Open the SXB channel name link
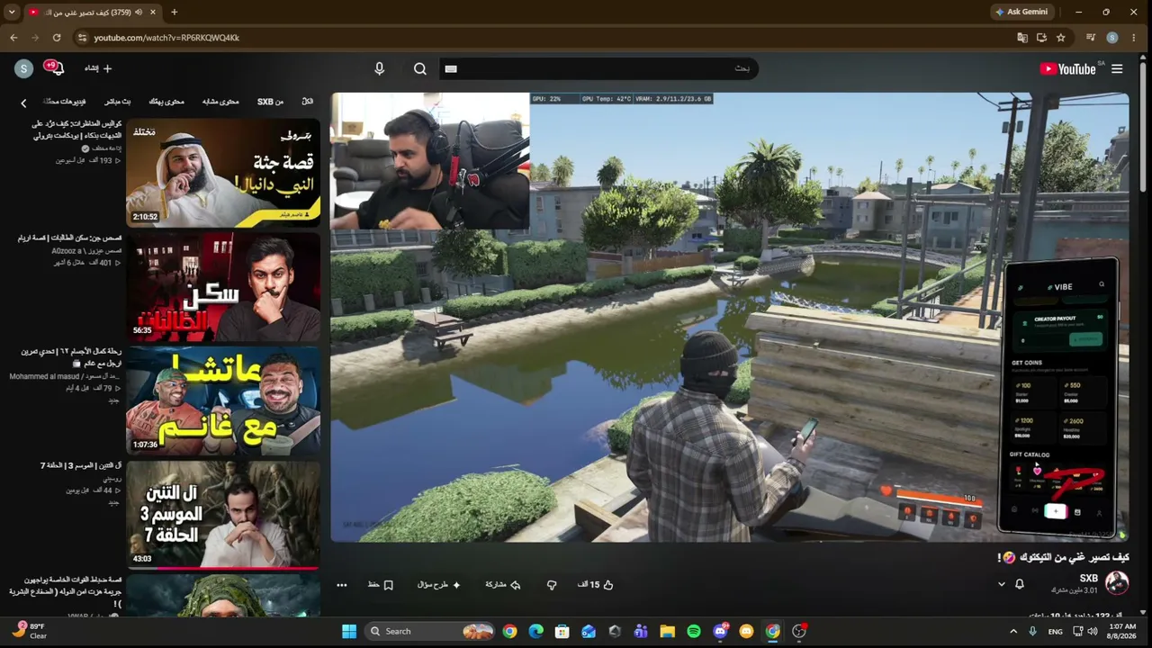Image resolution: width=1152 pixels, height=648 pixels. coord(1088,578)
